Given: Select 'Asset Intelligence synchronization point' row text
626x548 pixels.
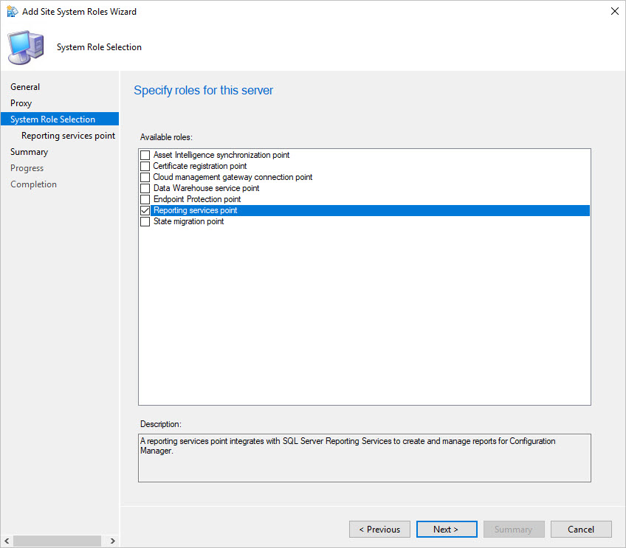Looking at the screenshot, I should click(221, 155).
